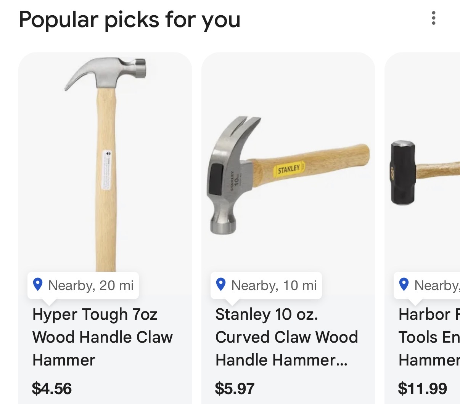Click the location pin on Stanley card
The height and width of the screenshot is (404, 460).
tap(221, 285)
